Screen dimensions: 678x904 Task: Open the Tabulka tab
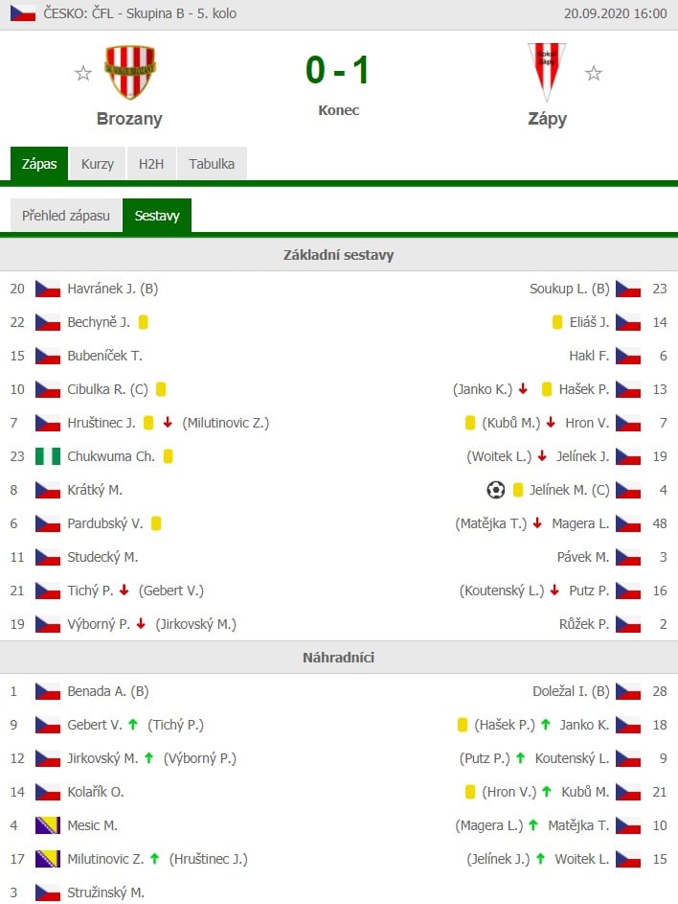(x=212, y=164)
